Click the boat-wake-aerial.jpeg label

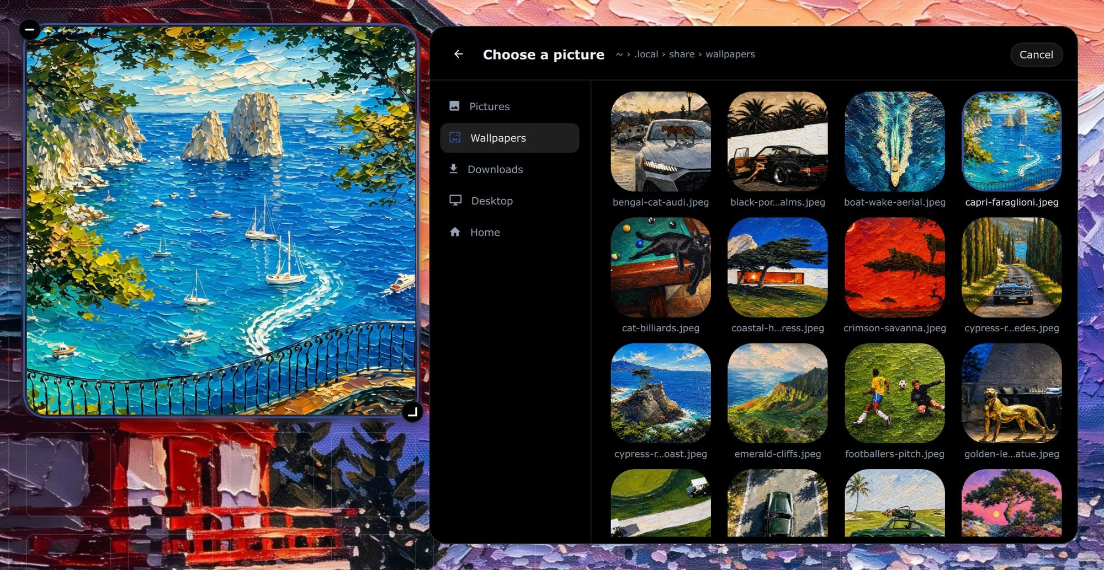tap(895, 202)
